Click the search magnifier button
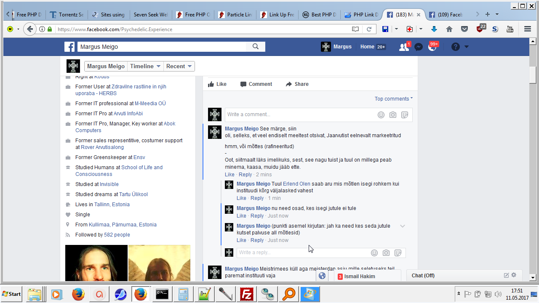539x303 pixels. pyautogui.click(x=256, y=47)
